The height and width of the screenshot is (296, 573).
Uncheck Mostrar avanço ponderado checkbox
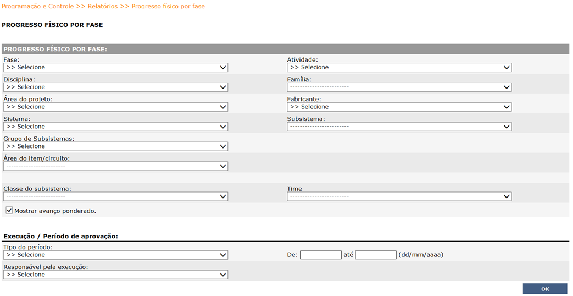coord(9,210)
